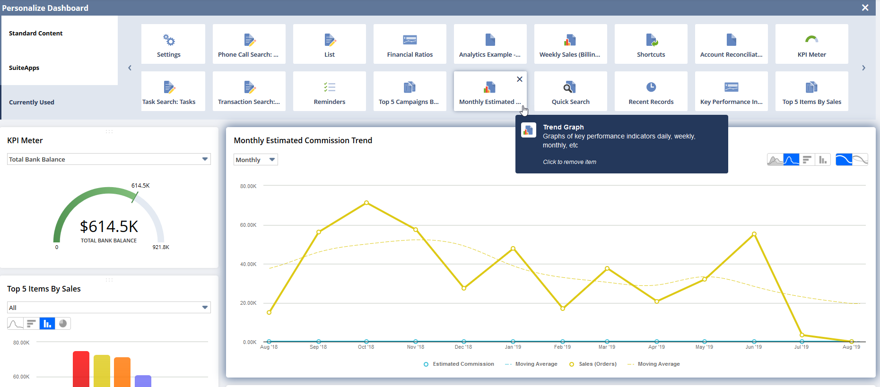This screenshot has height=387, width=880.
Task: Pick the Top 5 Items By Sales tile
Action: tap(812, 91)
